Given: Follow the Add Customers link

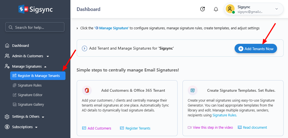Looking at the screenshot, I should pos(99,128).
